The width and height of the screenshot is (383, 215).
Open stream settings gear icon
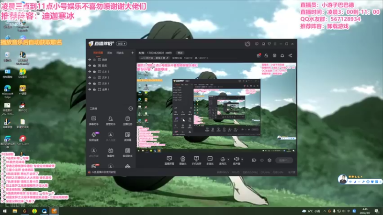coord(270,160)
